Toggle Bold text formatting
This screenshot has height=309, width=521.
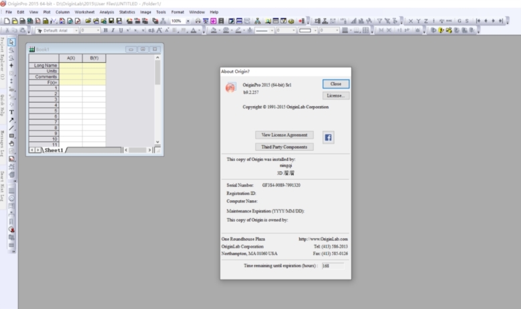click(x=106, y=30)
